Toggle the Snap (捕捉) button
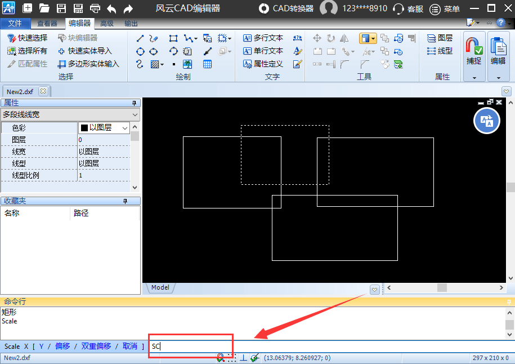 coord(474,51)
